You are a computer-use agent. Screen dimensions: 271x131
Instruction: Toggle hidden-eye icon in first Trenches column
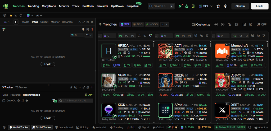145,36
